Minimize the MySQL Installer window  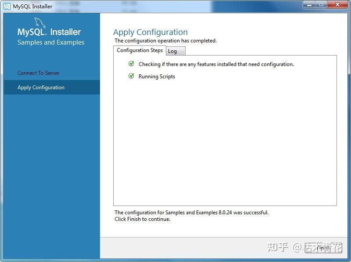(309, 5)
